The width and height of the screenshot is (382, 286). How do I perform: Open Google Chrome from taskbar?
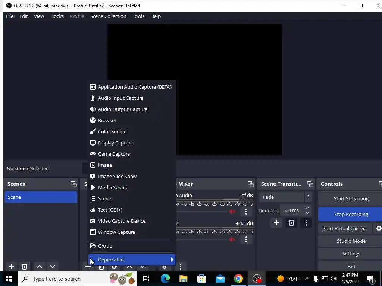coord(238,279)
